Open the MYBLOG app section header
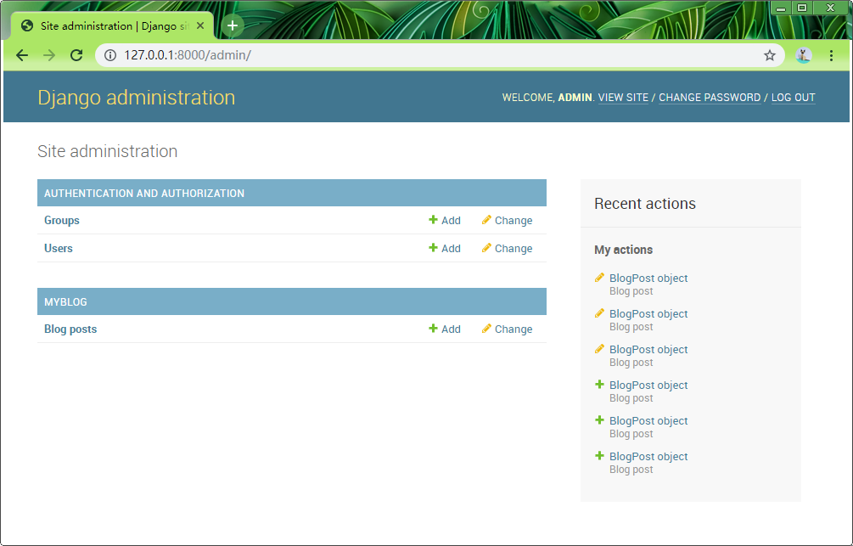853x546 pixels. (65, 302)
